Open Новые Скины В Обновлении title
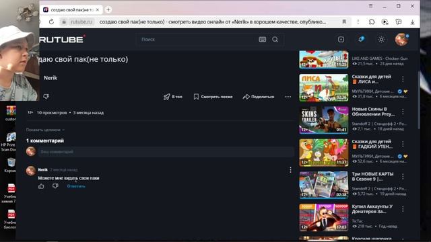The width and height of the screenshot is (431, 242). pos(373,112)
